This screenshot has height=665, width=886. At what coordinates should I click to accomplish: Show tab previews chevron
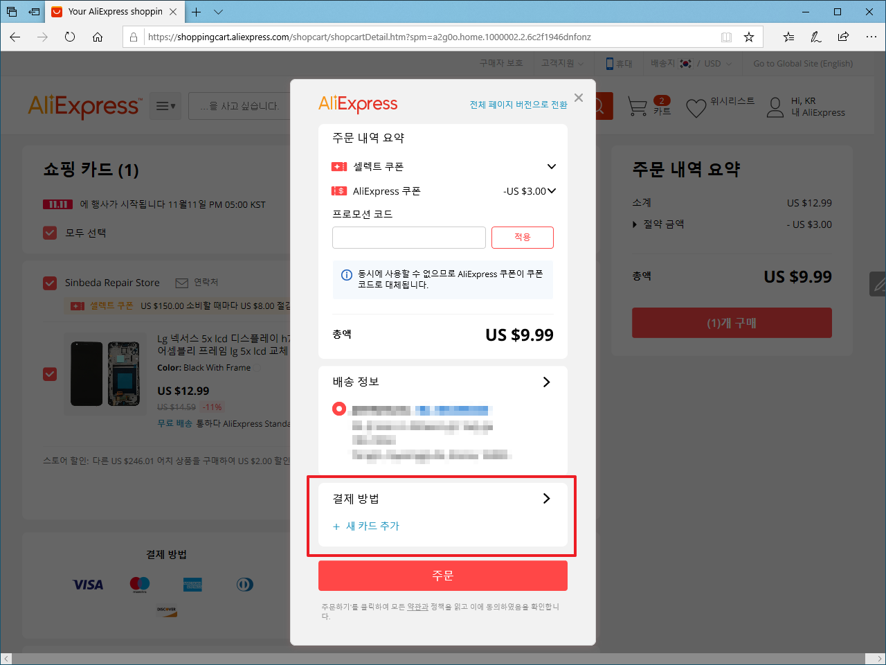[218, 12]
